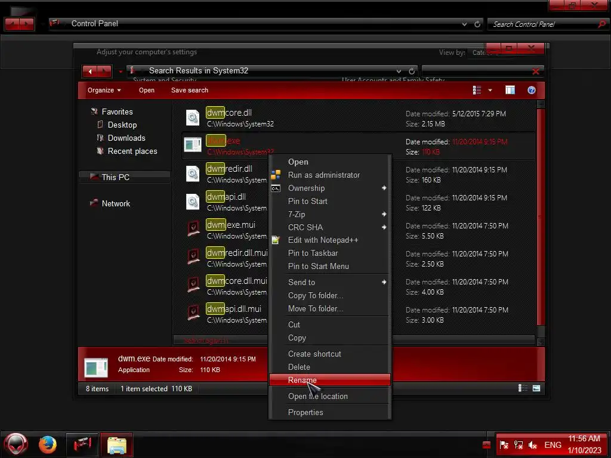Refresh the Control Panel window
The height and width of the screenshot is (458, 611).
click(477, 24)
